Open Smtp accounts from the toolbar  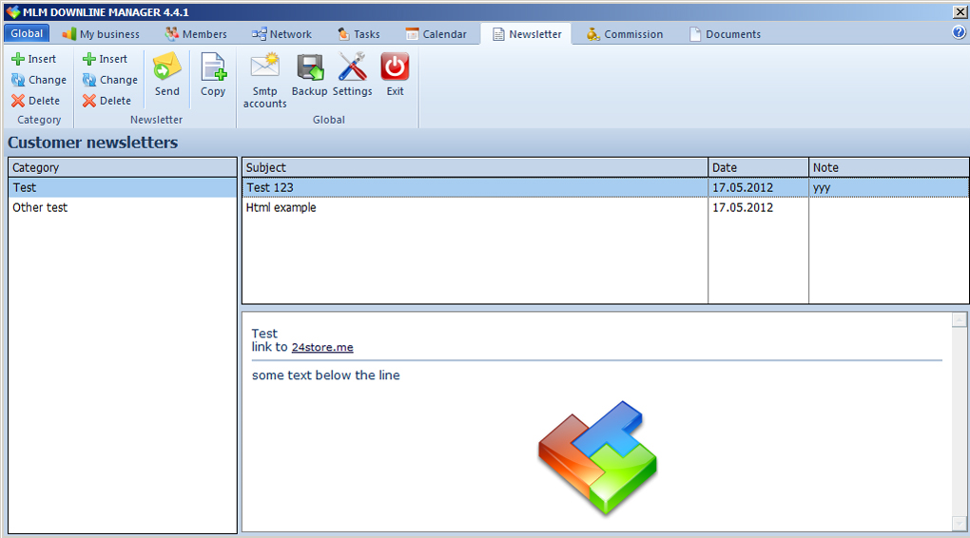click(x=264, y=67)
